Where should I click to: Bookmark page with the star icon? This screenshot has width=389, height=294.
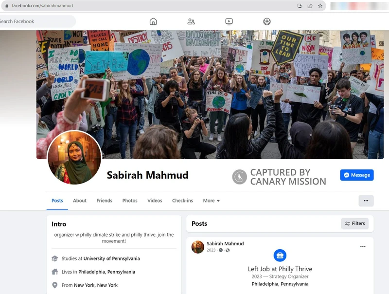[320, 6]
